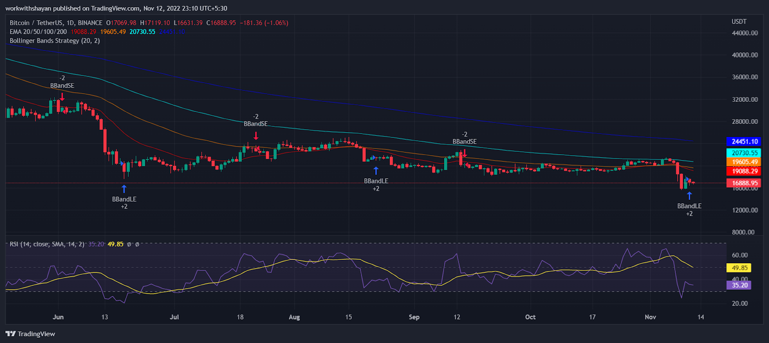Click the 20.00 RSI axis label
Screen dimensions: 769x343
pyautogui.click(x=740, y=303)
